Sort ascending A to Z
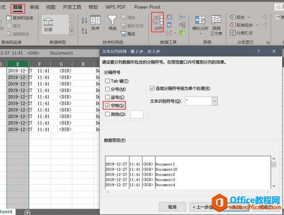Image resolution: width=284 pixels, height=215 pixels. [x=85, y=20]
